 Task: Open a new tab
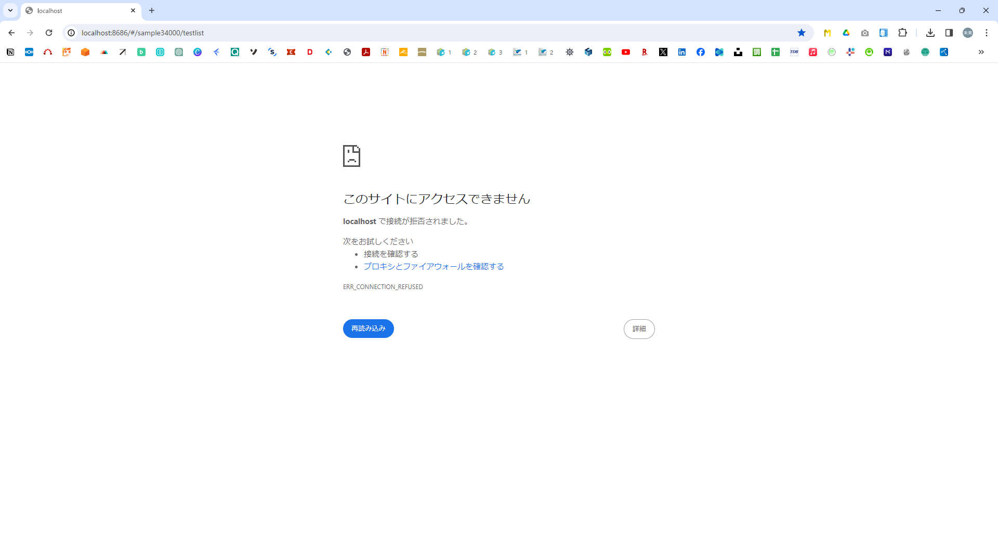click(x=152, y=10)
